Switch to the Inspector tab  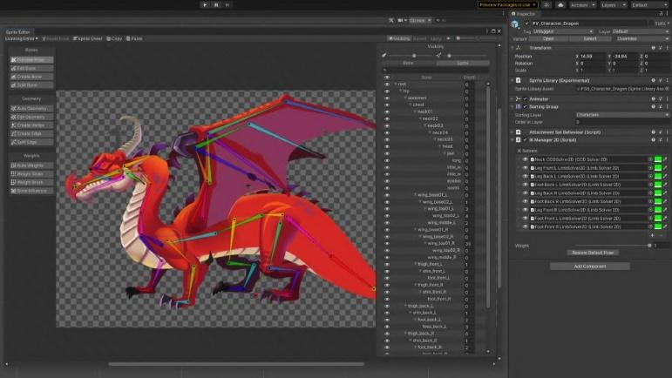(x=524, y=14)
